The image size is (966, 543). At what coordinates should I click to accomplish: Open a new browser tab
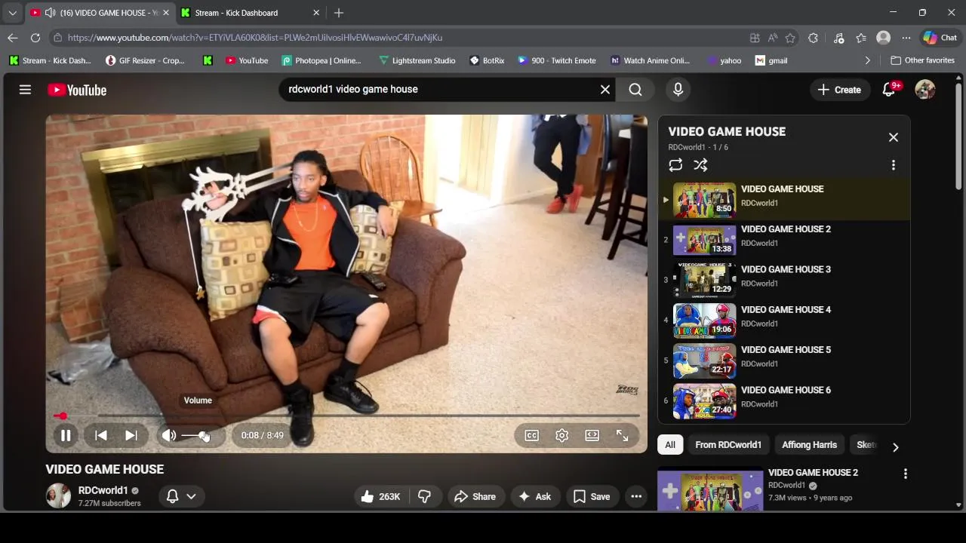pyautogui.click(x=339, y=13)
